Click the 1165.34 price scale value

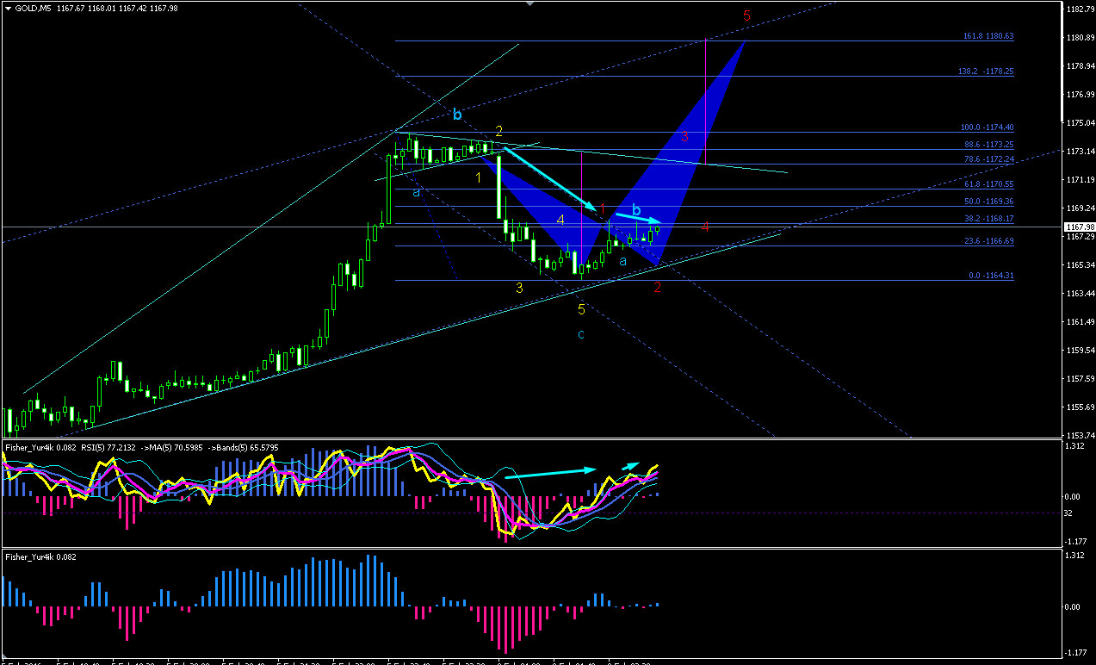(1080, 265)
